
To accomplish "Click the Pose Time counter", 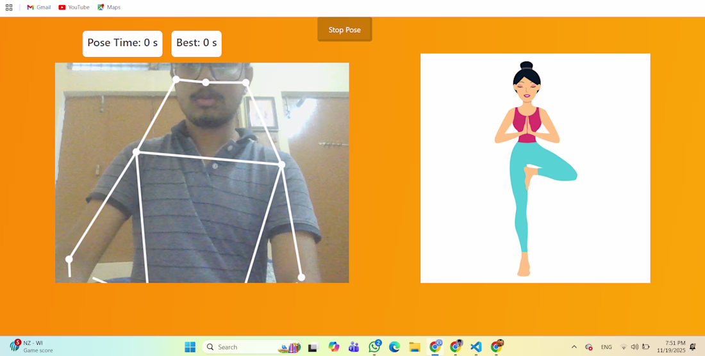I will 122,44.
